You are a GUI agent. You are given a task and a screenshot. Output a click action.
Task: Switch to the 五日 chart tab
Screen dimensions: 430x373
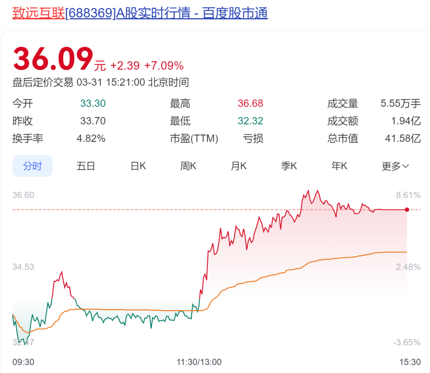coord(86,166)
